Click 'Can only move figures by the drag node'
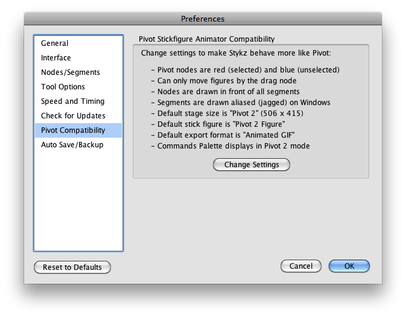 click(224, 81)
